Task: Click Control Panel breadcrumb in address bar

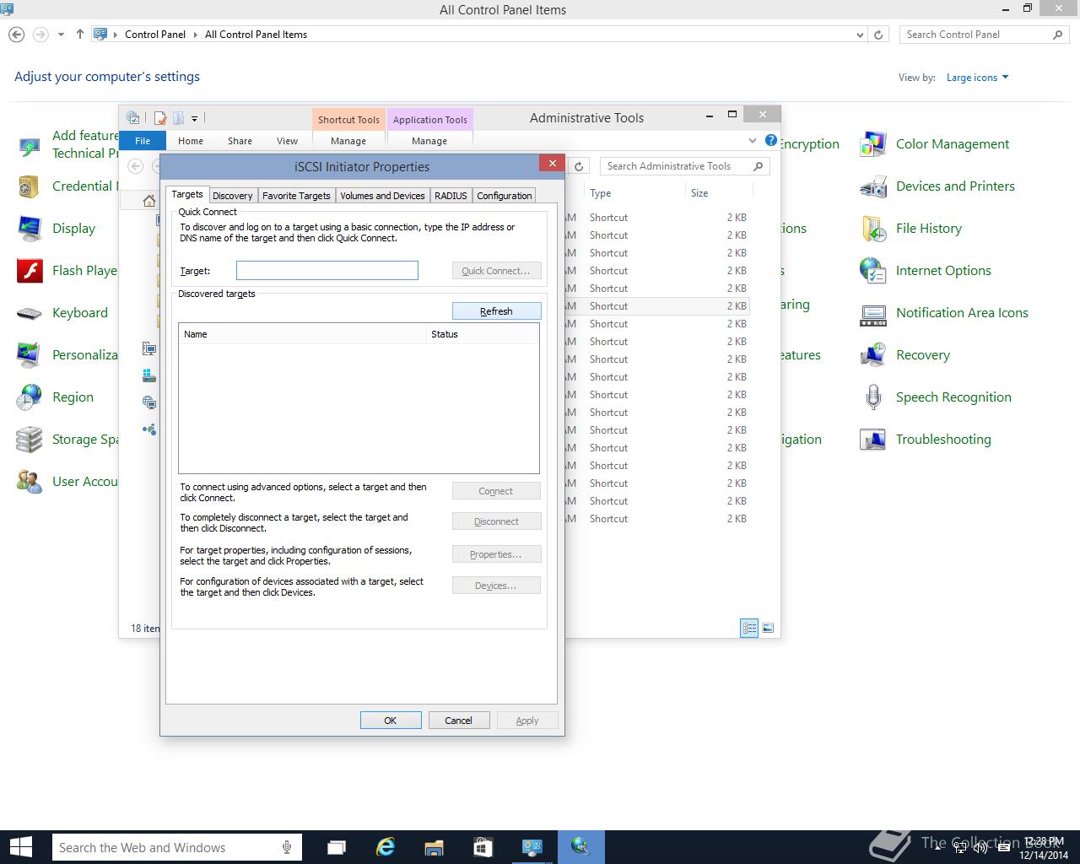Action: click(155, 35)
